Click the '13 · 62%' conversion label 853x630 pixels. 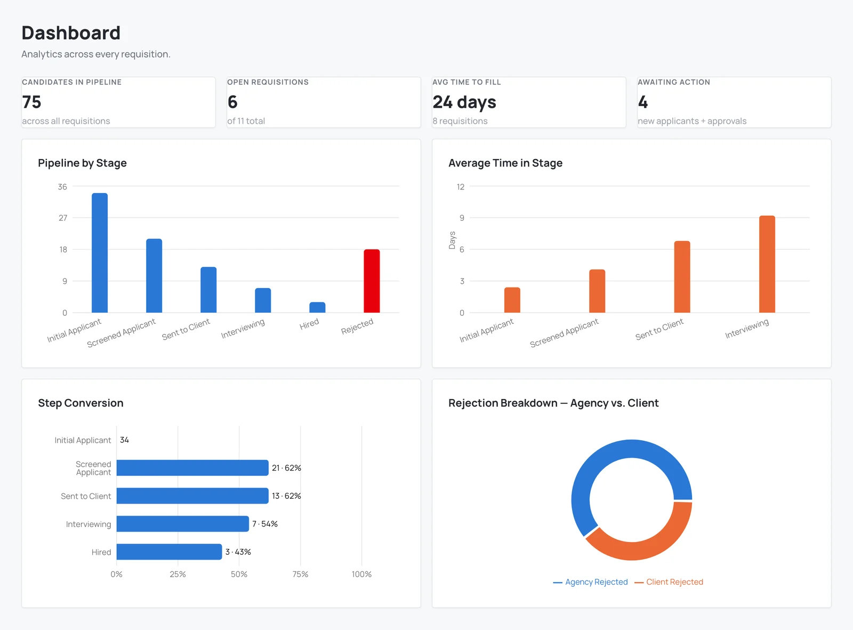pos(286,496)
